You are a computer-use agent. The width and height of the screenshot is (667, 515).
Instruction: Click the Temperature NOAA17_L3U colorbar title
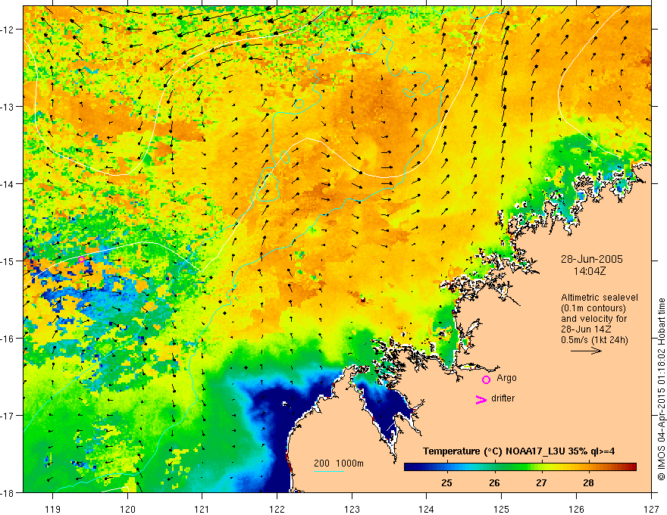pos(518,451)
